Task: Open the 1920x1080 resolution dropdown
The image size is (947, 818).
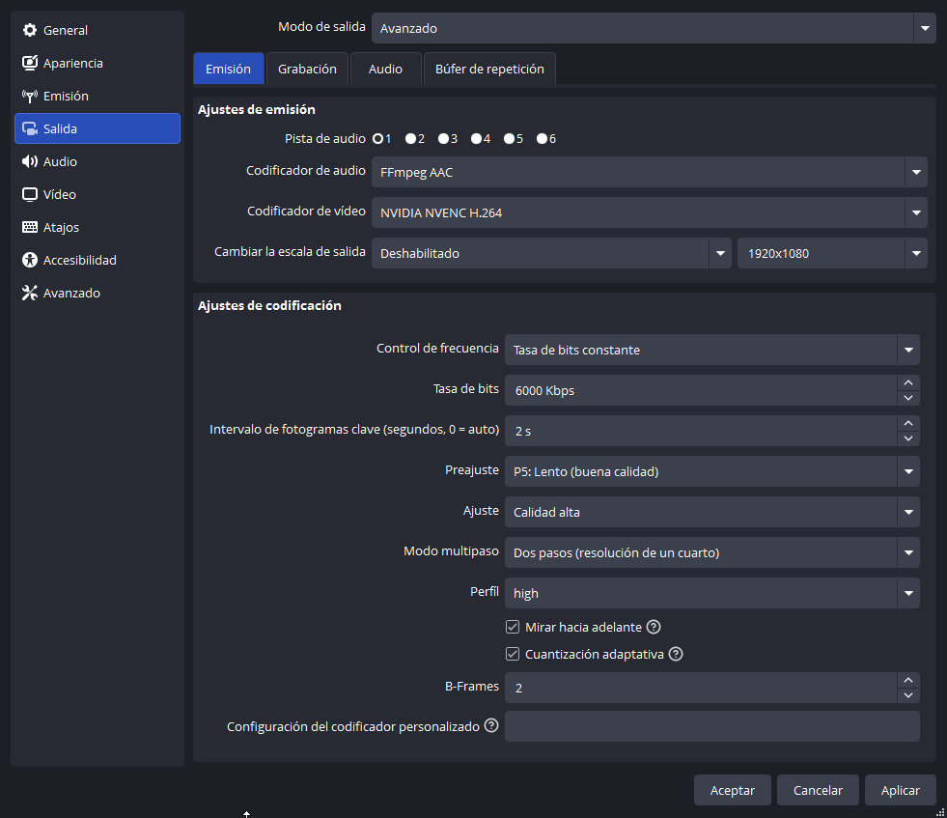Action: pos(832,253)
